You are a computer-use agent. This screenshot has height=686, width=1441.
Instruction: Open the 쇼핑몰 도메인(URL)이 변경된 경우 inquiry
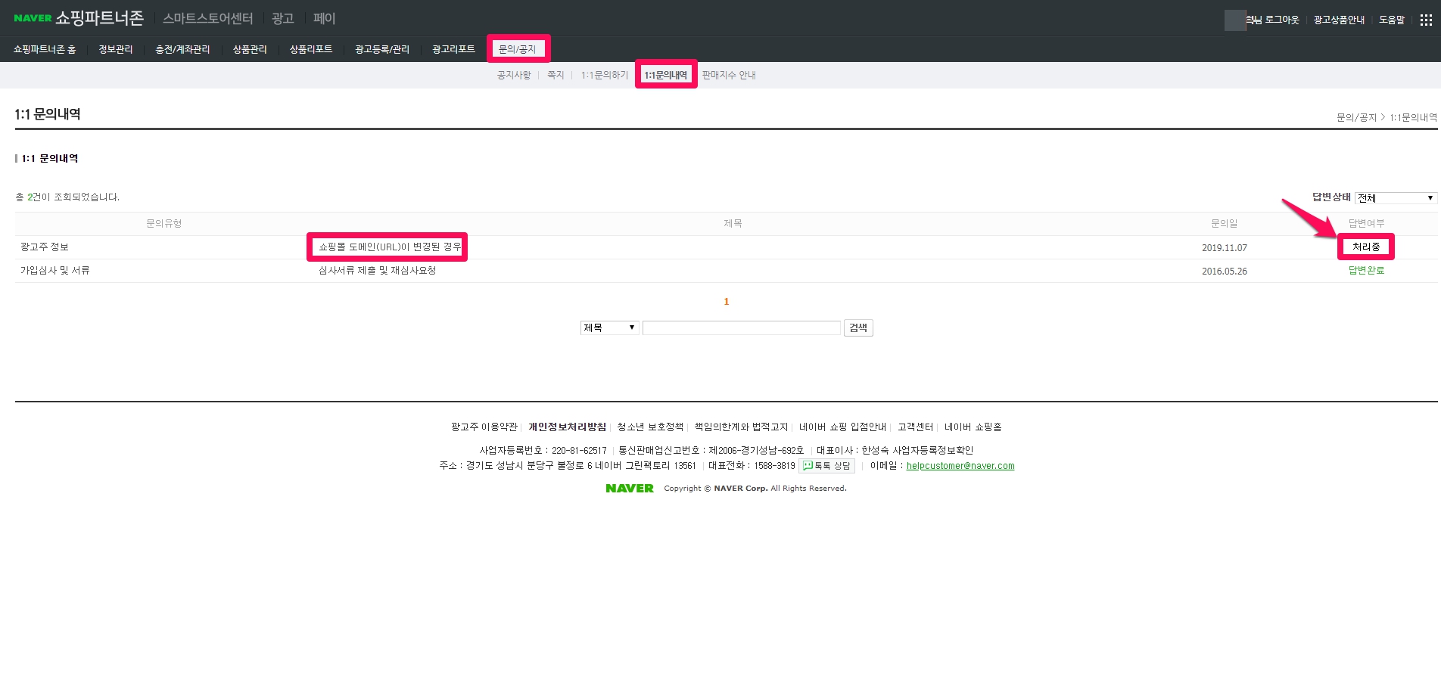(x=389, y=247)
